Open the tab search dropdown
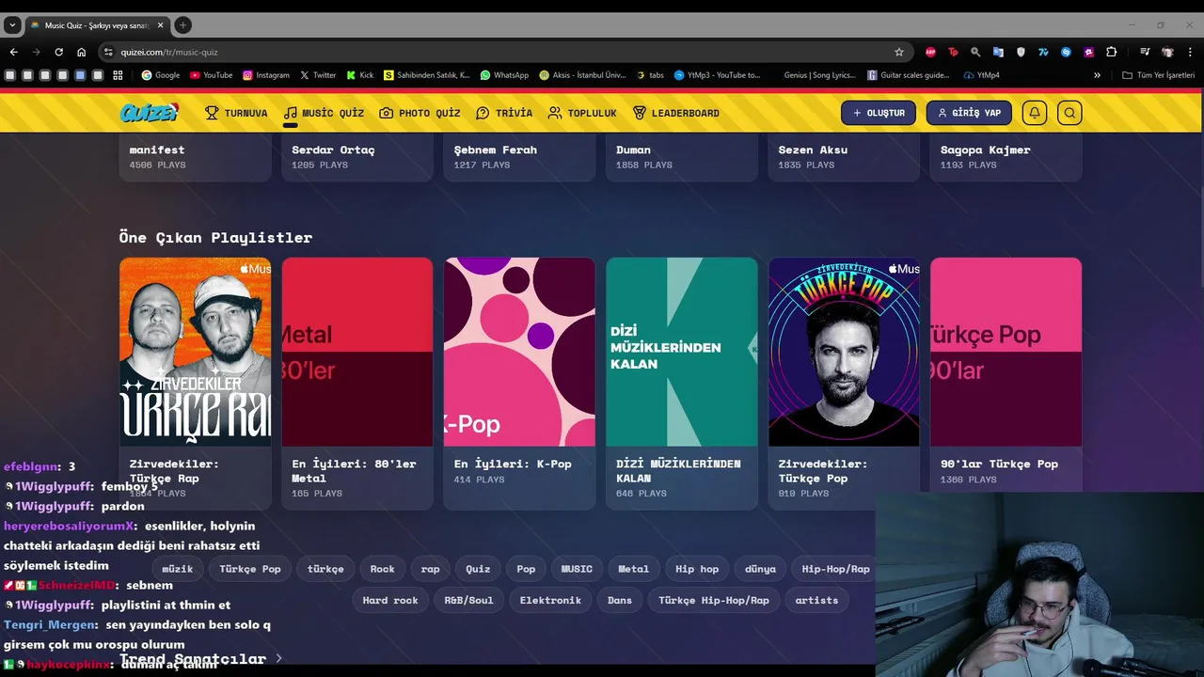The image size is (1204, 677). pos(12,24)
